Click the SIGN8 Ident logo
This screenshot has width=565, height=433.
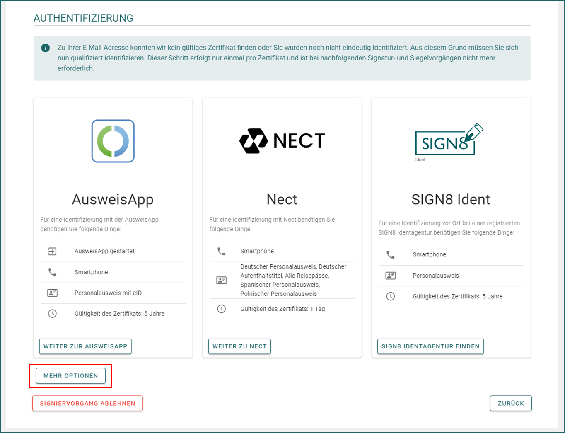449,142
